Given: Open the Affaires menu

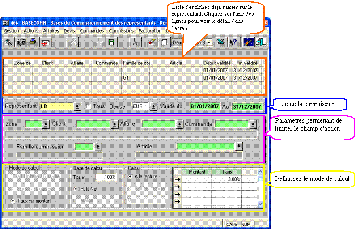Looking at the screenshot, I should (x=51, y=31).
